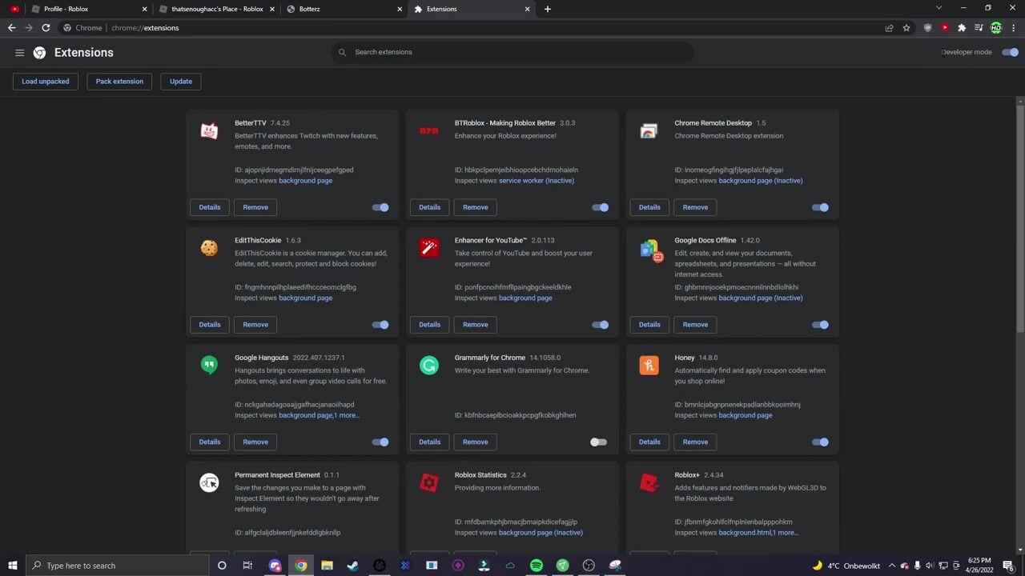Image resolution: width=1025 pixels, height=576 pixels.
Task: Disable the BetterTTV extension toggle
Action: tap(380, 207)
